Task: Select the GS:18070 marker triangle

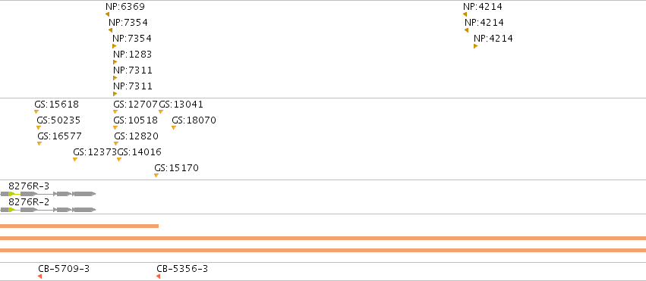Action: (173, 128)
